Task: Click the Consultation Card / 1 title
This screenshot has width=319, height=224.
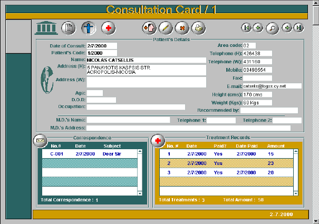Action: tap(161, 9)
